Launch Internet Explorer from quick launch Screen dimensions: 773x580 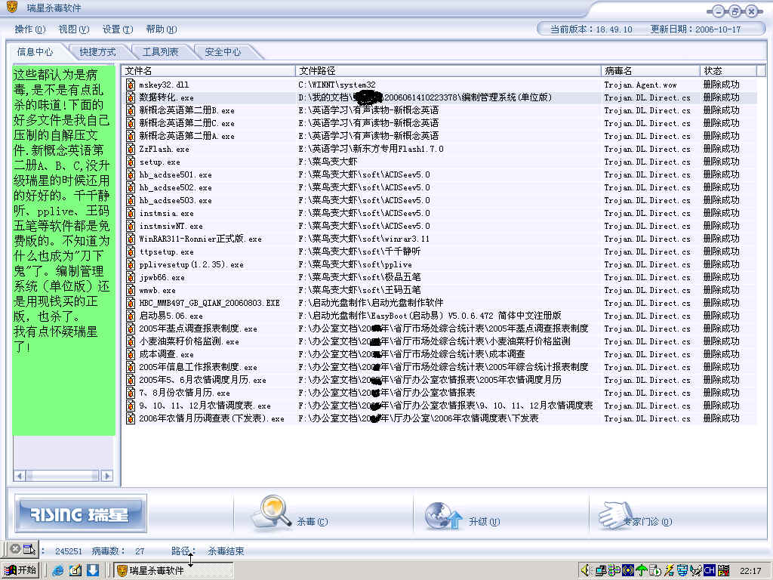point(58,570)
